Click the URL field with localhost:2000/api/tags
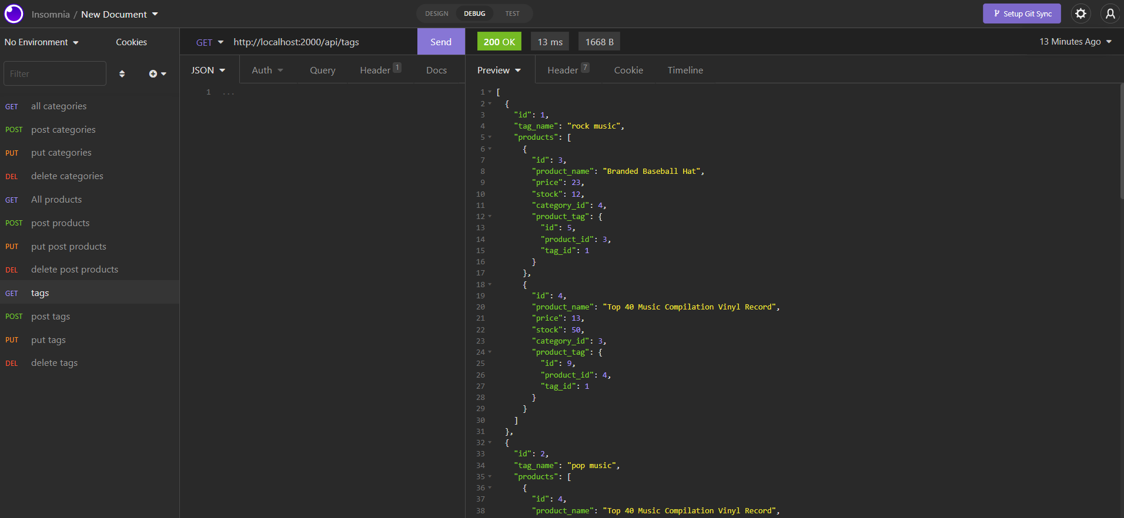Image resolution: width=1124 pixels, height=518 pixels. [321, 42]
